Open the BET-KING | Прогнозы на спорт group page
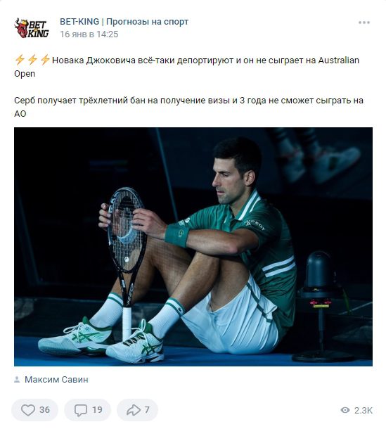The width and height of the screenshot is (386, 429). coord(124,22)
